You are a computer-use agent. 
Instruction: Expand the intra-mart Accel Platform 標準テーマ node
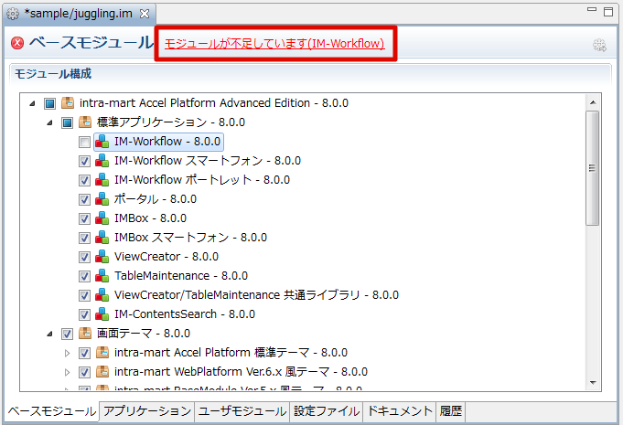(67, 353)
